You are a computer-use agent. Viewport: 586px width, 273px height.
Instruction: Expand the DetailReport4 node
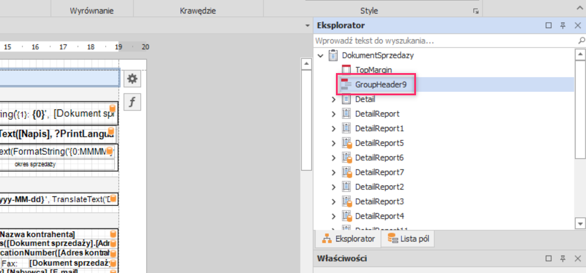pos(334,216)
